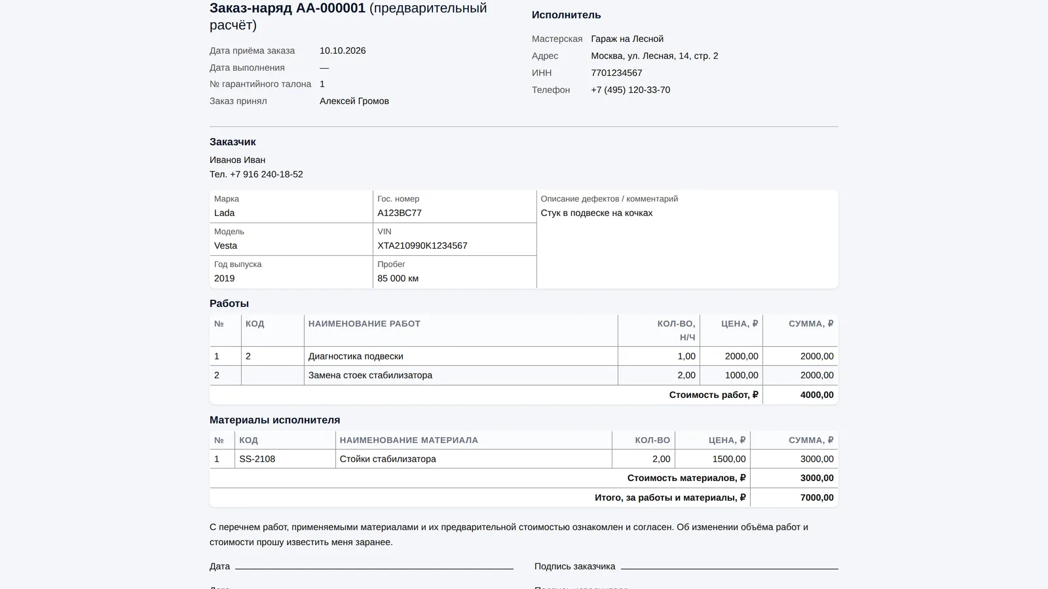This screenshot has height=589, width=1048.
Task: Select the address "Москва, ул. Лесная, 14, стр. 2"
Action: (x=654, y=56)
